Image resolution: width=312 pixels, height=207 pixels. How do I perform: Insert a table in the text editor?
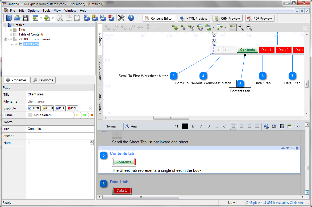[289, 126]
